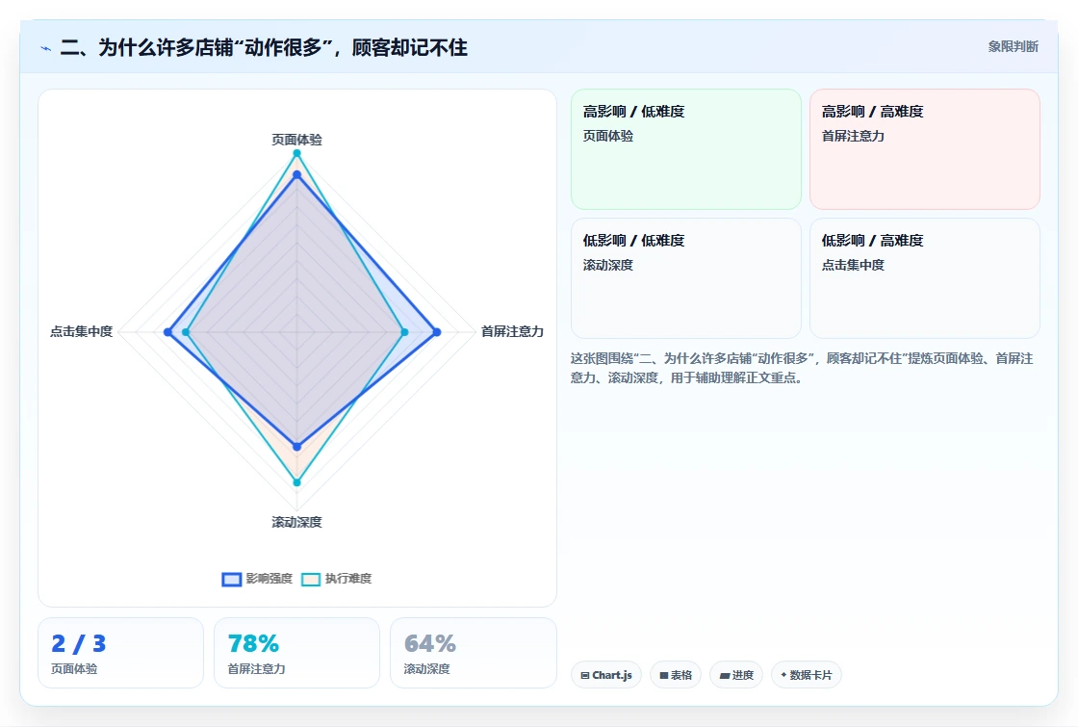
Task: Select the 数据卡片 tag chip
Action: (807, 675)
